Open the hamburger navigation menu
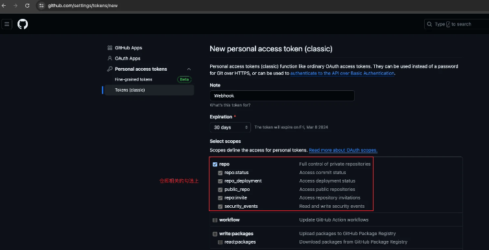Screen dimensions: 489x250 tap(7, 24)
